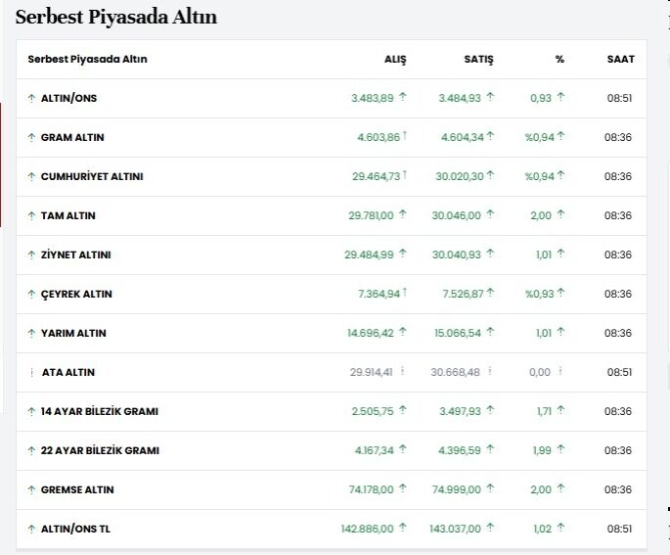670x555 pixels.
Task: Open the CUMHURİYET ALTINI row link
Action: click(x=92, y=176)
